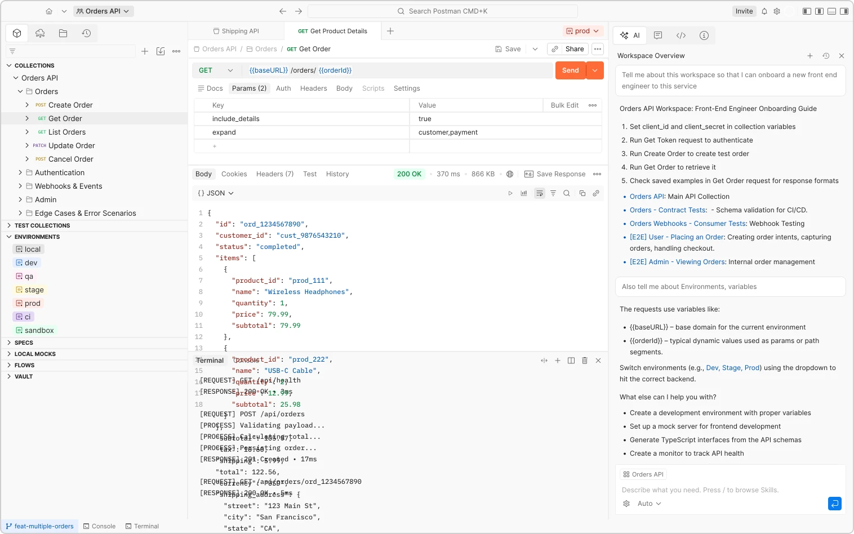Add a new terminal with plus
Viewport: 854px width, 534px height.
coord(558,361)
